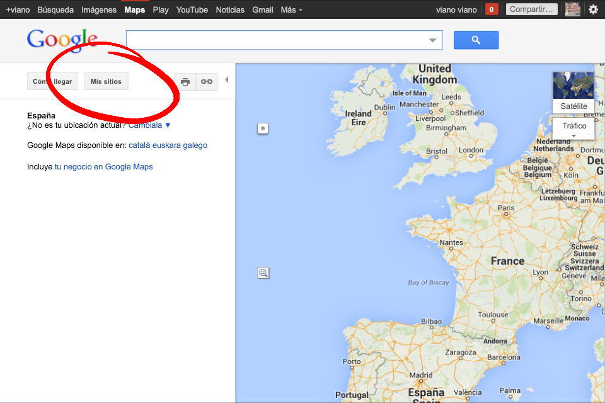Switch language to galego

point(195,145)
